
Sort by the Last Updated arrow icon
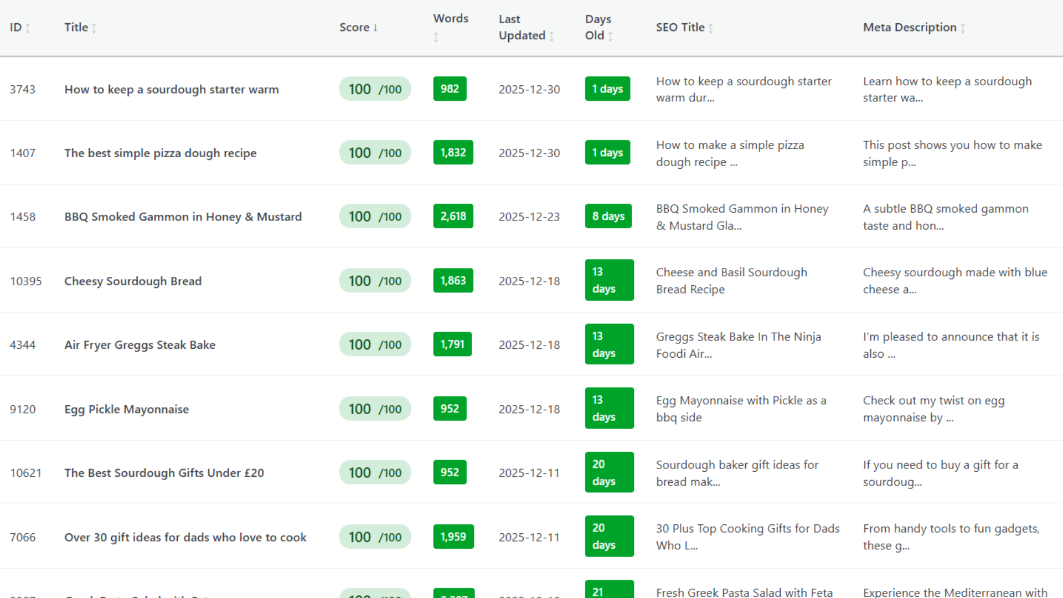(551, 36)
